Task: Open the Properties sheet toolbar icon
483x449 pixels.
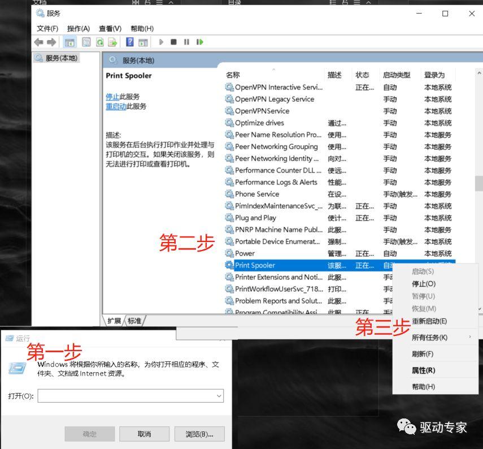Action: (86, 42)
